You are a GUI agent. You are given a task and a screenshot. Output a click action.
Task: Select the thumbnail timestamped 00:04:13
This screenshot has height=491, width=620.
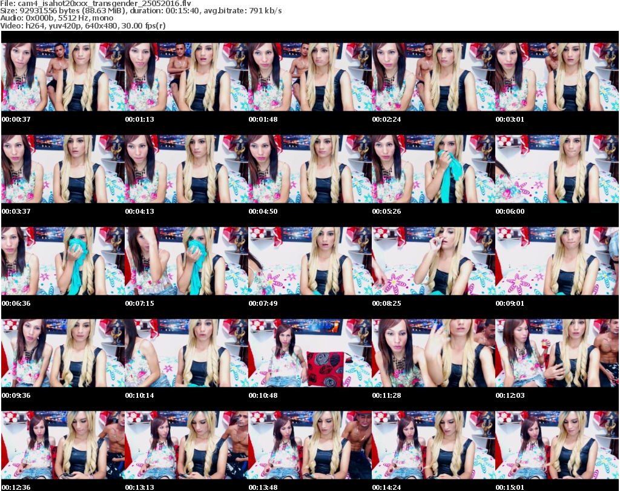click(186, 169)
